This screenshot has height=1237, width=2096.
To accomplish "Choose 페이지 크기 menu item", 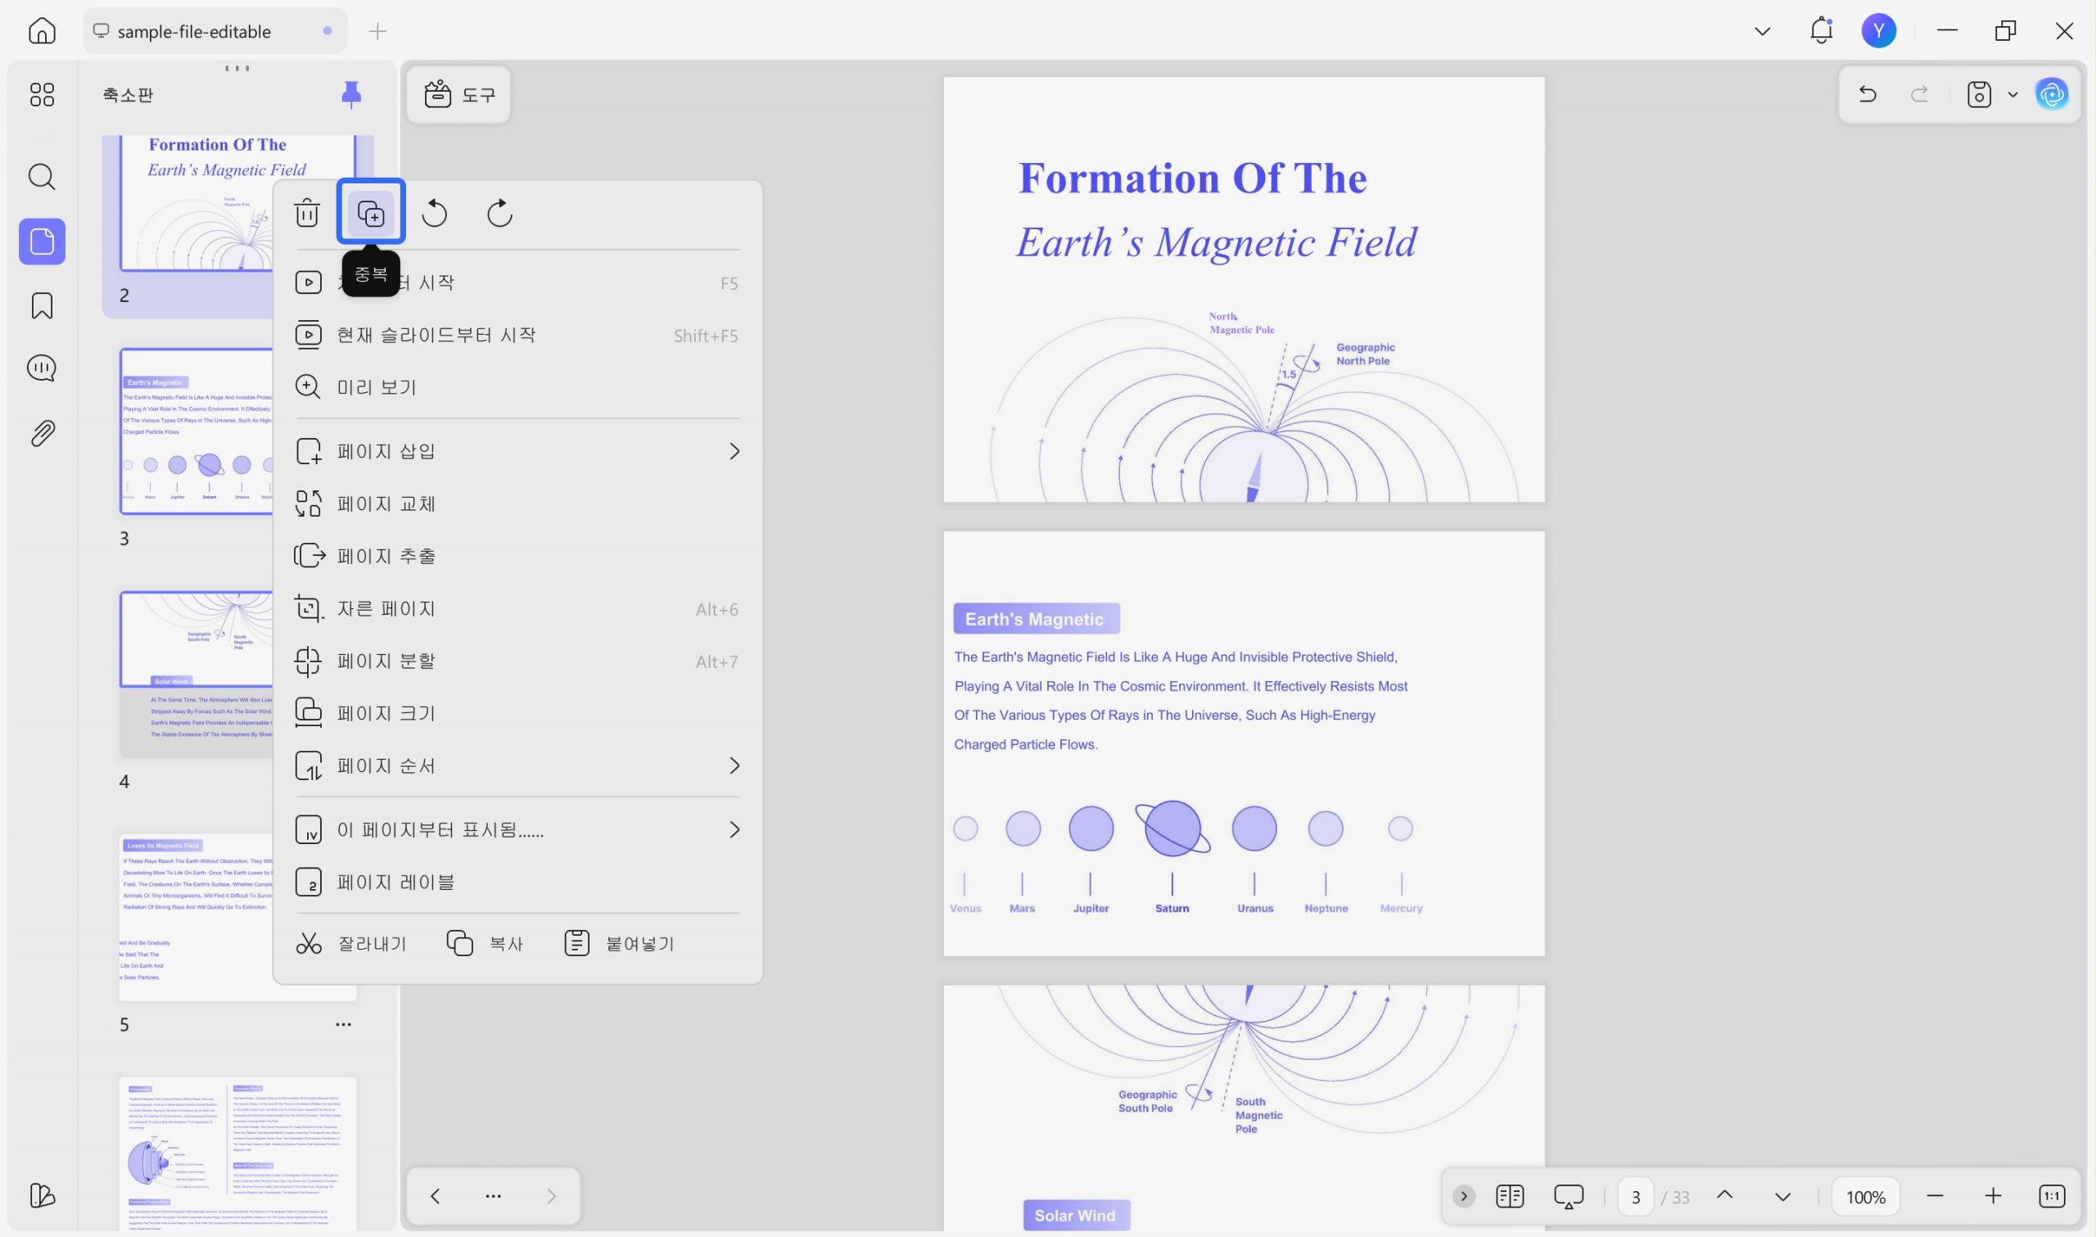I will point(517,714).
